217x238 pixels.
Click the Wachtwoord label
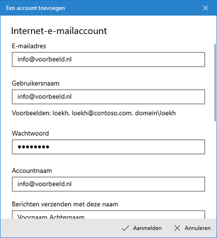pyautogui.click(x=30, y=133)
